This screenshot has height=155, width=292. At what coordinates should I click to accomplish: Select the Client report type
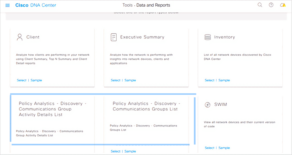(x=21, y=80)
